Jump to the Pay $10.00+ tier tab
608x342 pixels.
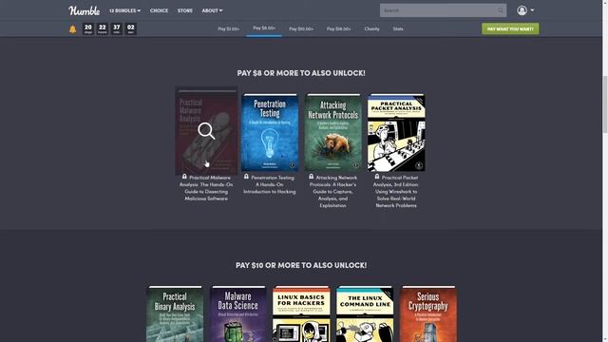click(301, 28)
